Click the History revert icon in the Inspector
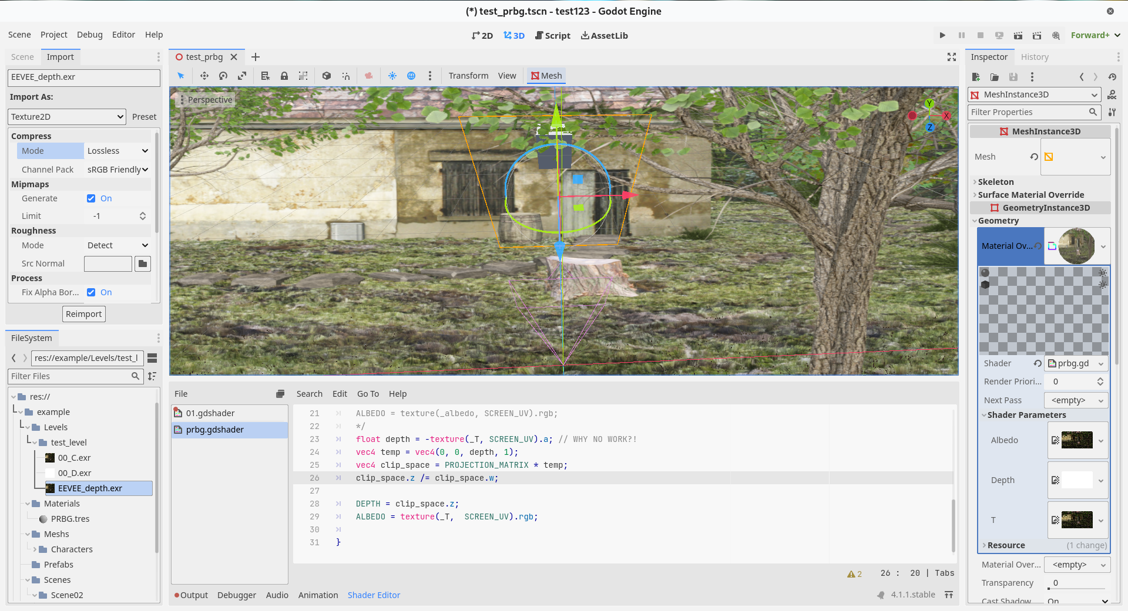 pos(1112,76)
